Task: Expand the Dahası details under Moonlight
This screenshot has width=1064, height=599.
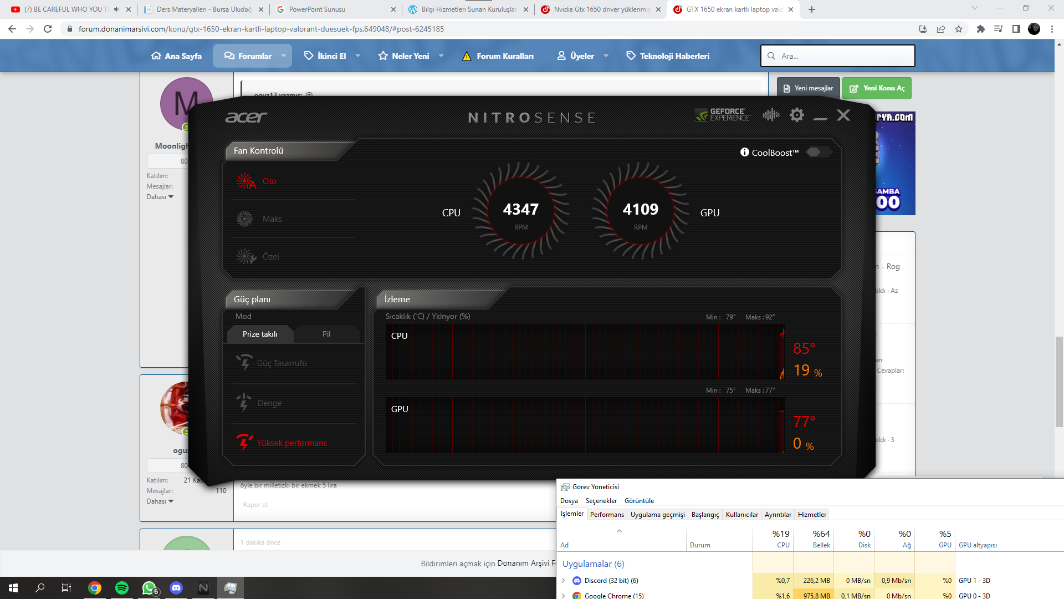Action: click(160, 197)
